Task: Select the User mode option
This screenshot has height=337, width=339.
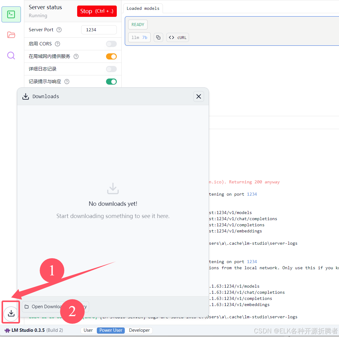Action: point(88,330)
